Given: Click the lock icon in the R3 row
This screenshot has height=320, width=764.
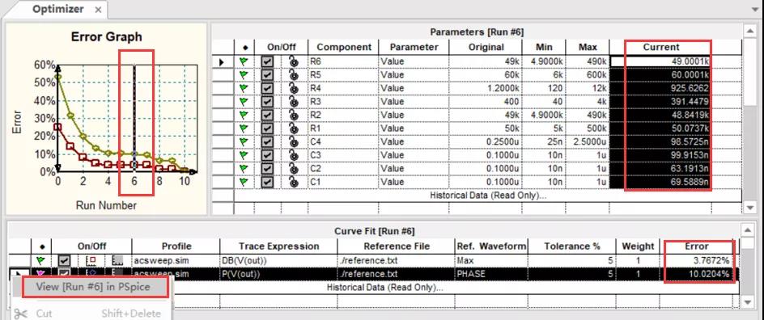Looking at the screenshot, I should click(292, 102).
